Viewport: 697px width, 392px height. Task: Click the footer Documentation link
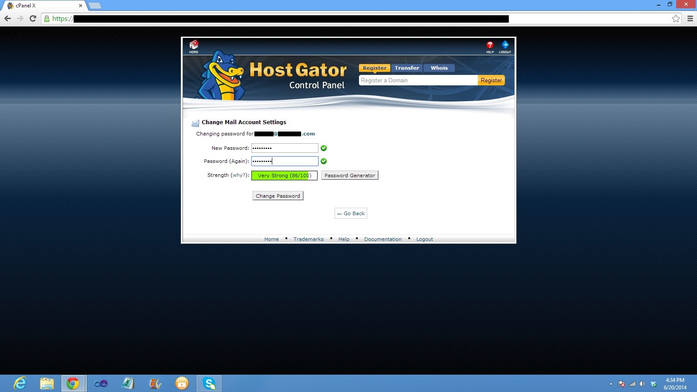[x=383, y=239]
